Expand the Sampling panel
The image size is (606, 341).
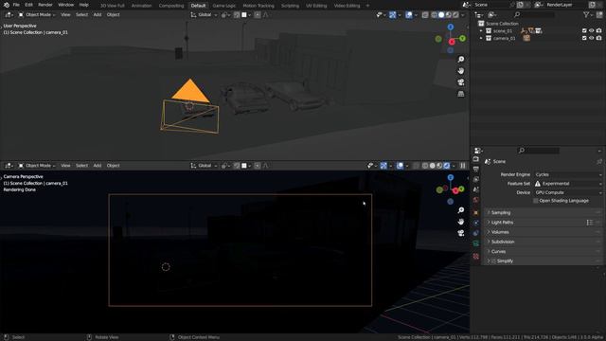pyautogui.click(x=543, y=212)
